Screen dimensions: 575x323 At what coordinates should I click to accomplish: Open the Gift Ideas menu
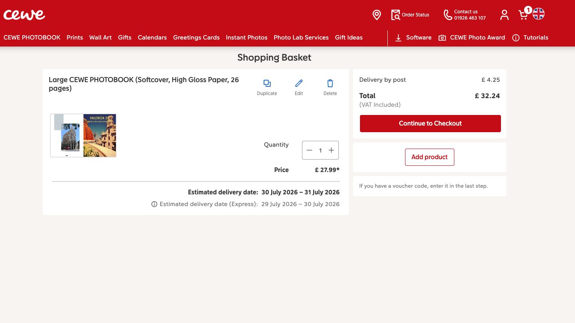click(349, 38)
